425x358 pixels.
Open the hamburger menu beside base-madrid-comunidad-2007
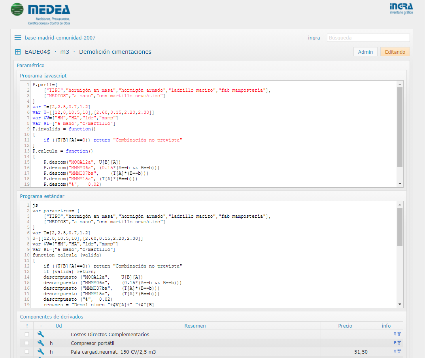pyautogui.click(x=18, y=38)
